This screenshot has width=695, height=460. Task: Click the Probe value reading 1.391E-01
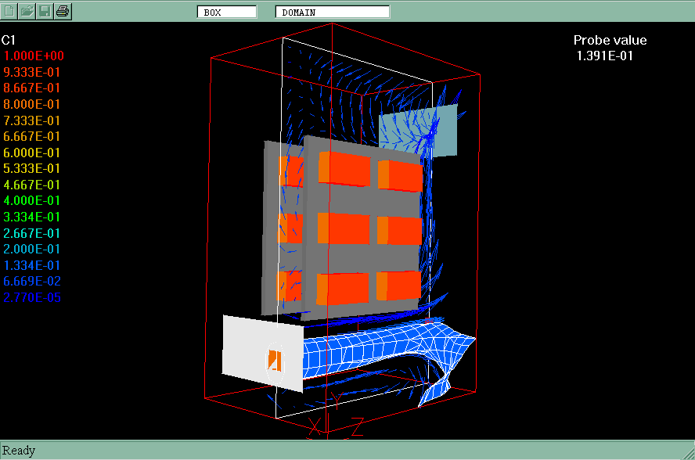(x=605, y=56)
